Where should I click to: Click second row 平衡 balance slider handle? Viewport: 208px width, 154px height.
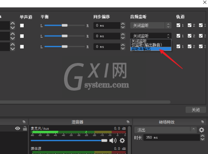pyautogui.click(x=64, y=36)
